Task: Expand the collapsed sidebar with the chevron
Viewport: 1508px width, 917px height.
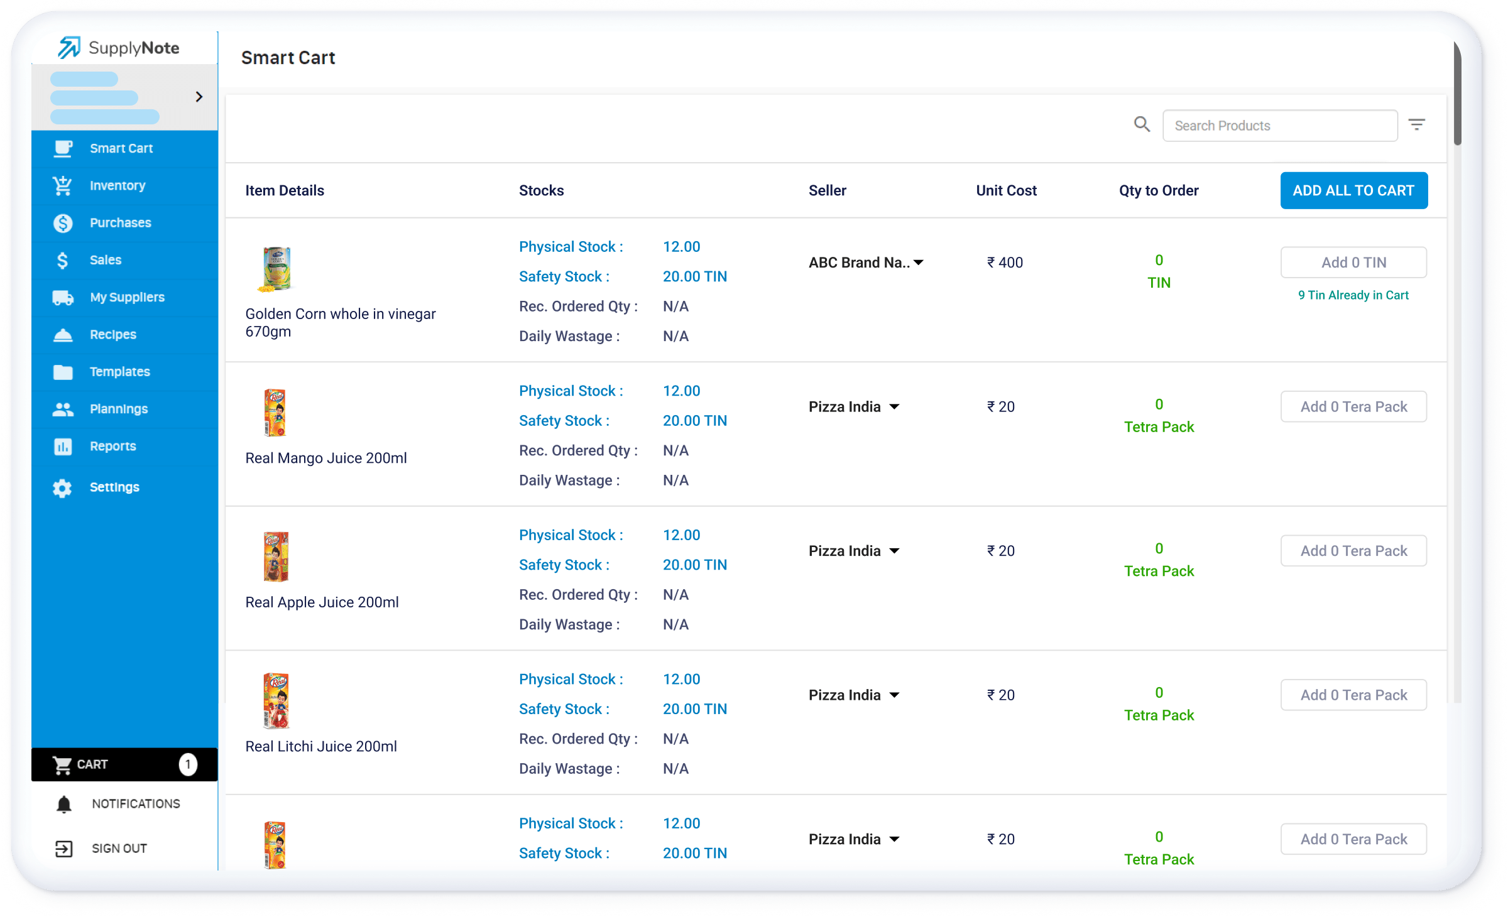Action: [200, 97]
